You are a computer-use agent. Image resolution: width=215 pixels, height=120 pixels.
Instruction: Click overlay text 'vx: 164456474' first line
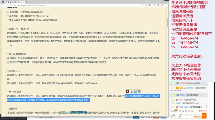[x=185, y=38]
